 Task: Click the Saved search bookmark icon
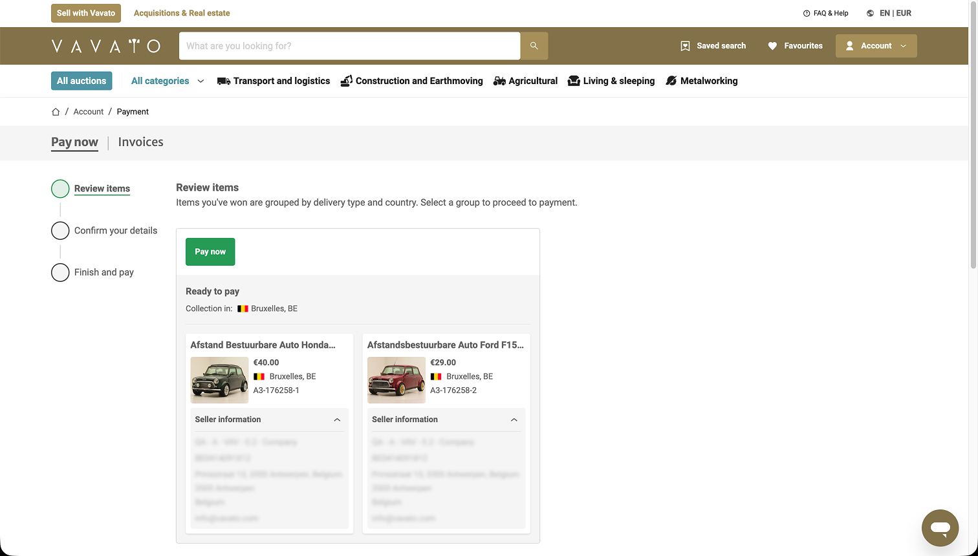685,46
